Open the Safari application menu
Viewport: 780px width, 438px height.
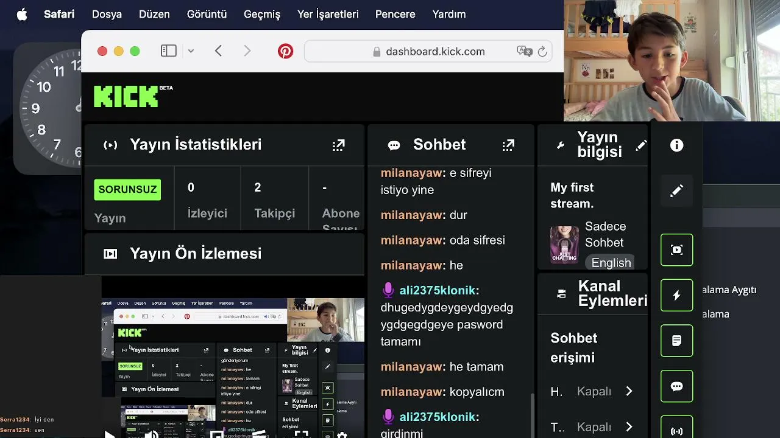click(x=59, y=15)
